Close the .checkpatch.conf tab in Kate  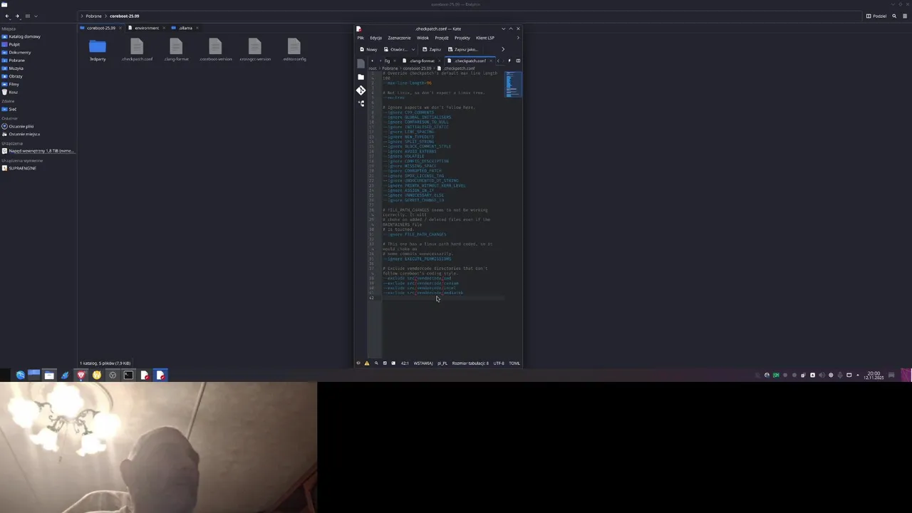click(491, 61)
